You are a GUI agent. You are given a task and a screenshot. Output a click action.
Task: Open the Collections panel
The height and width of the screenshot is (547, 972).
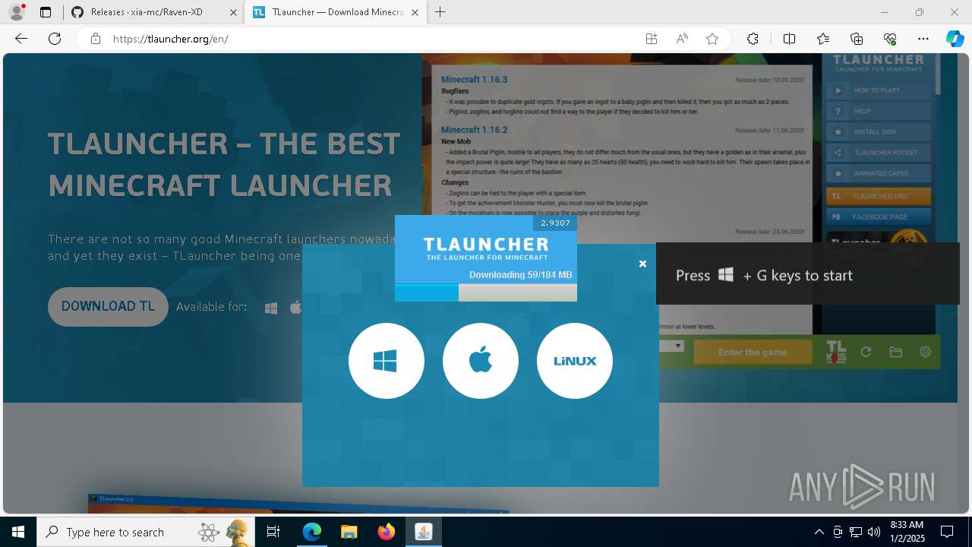(x=857, y=39)
